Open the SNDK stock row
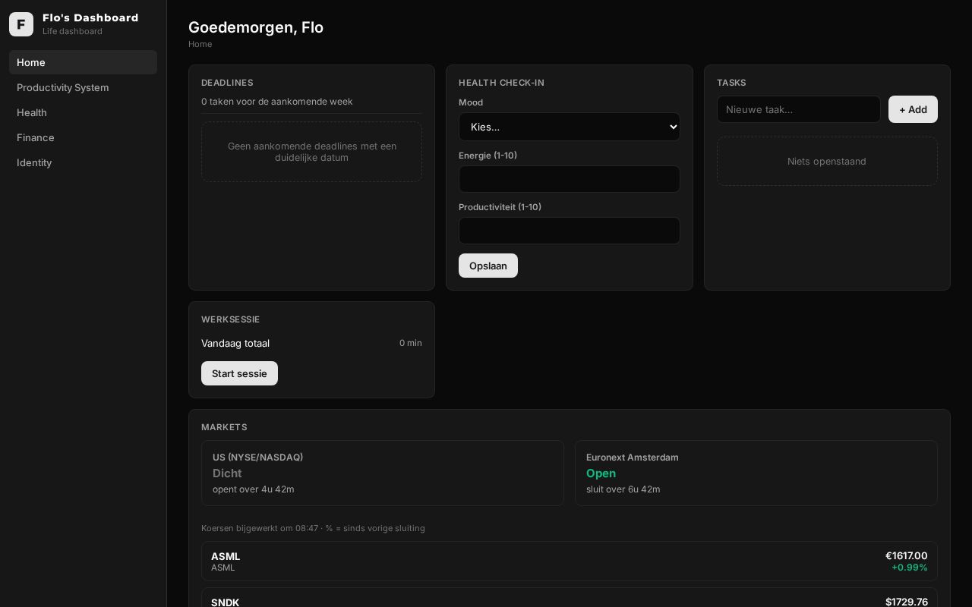This screenshot has height=607, width=972. click(570, 598)
